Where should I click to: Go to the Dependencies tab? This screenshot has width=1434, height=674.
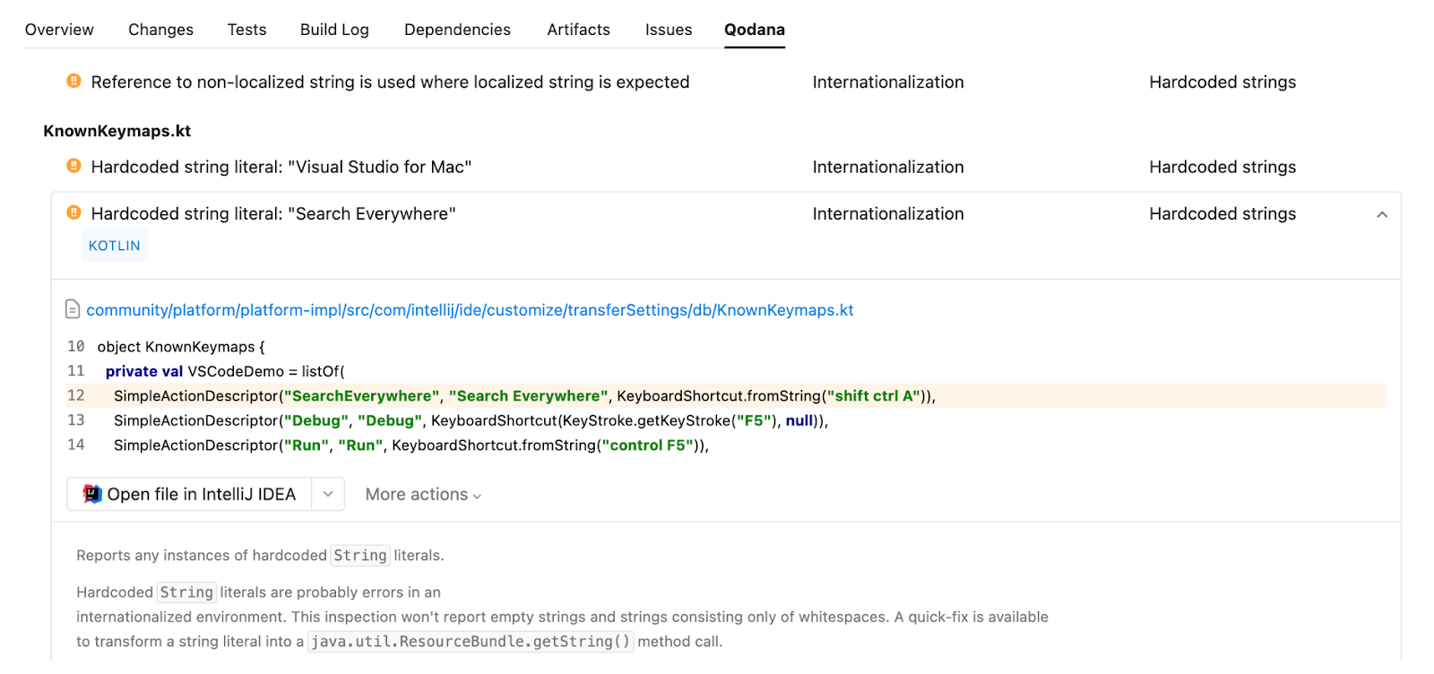(x=457, y=30)
